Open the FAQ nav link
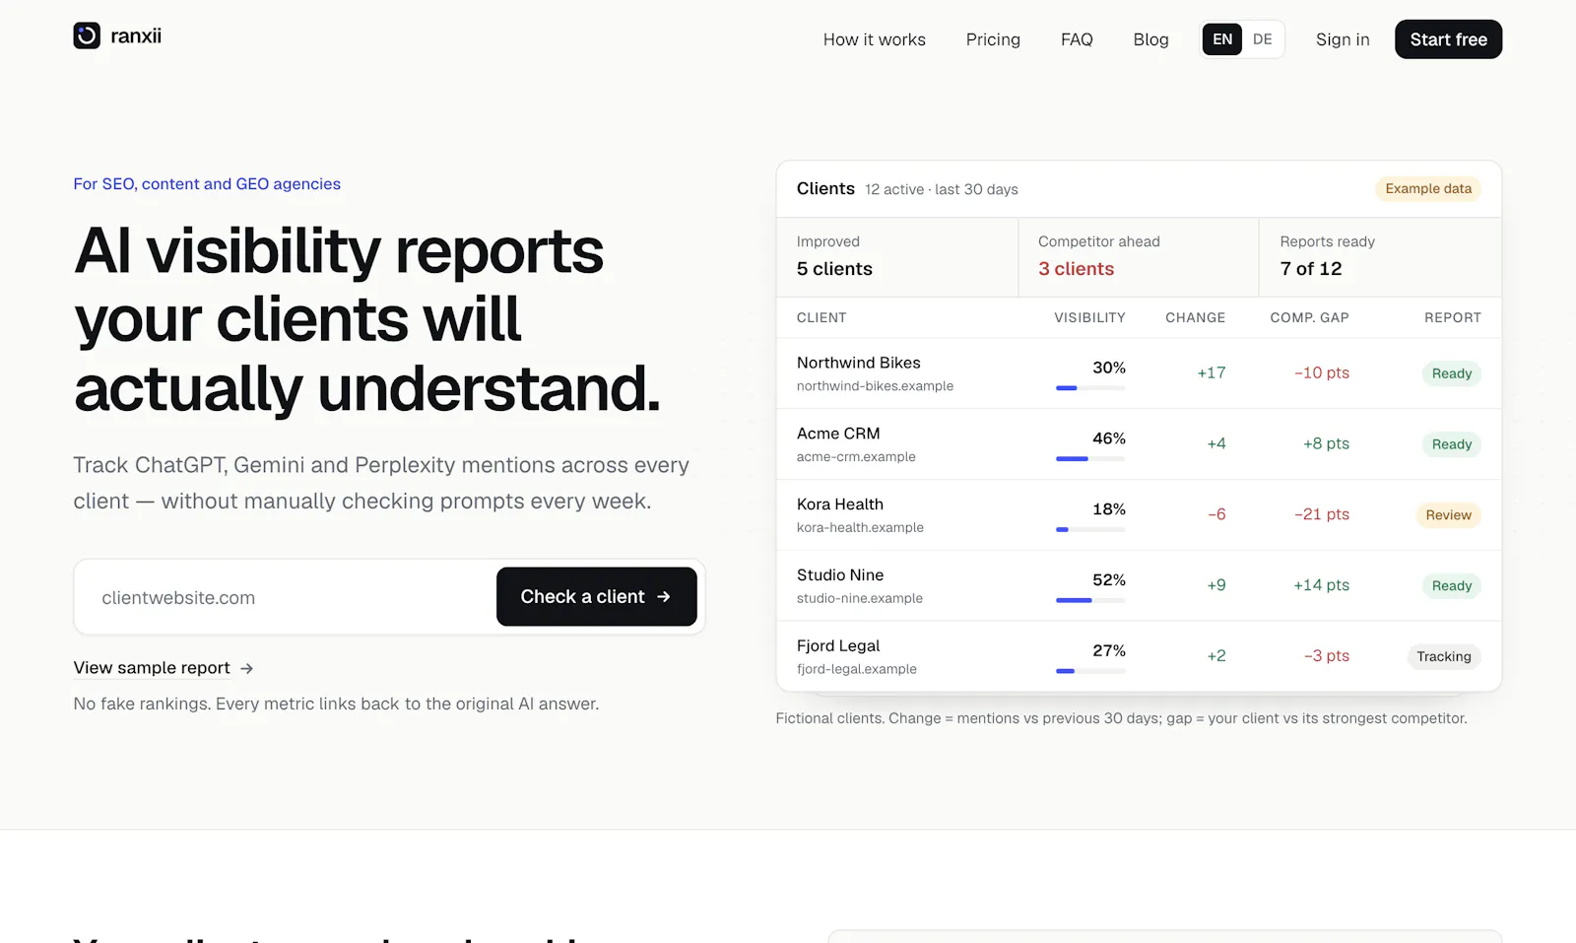The width and height of the screenshot is (1576, 943). tap(1077, 39)
